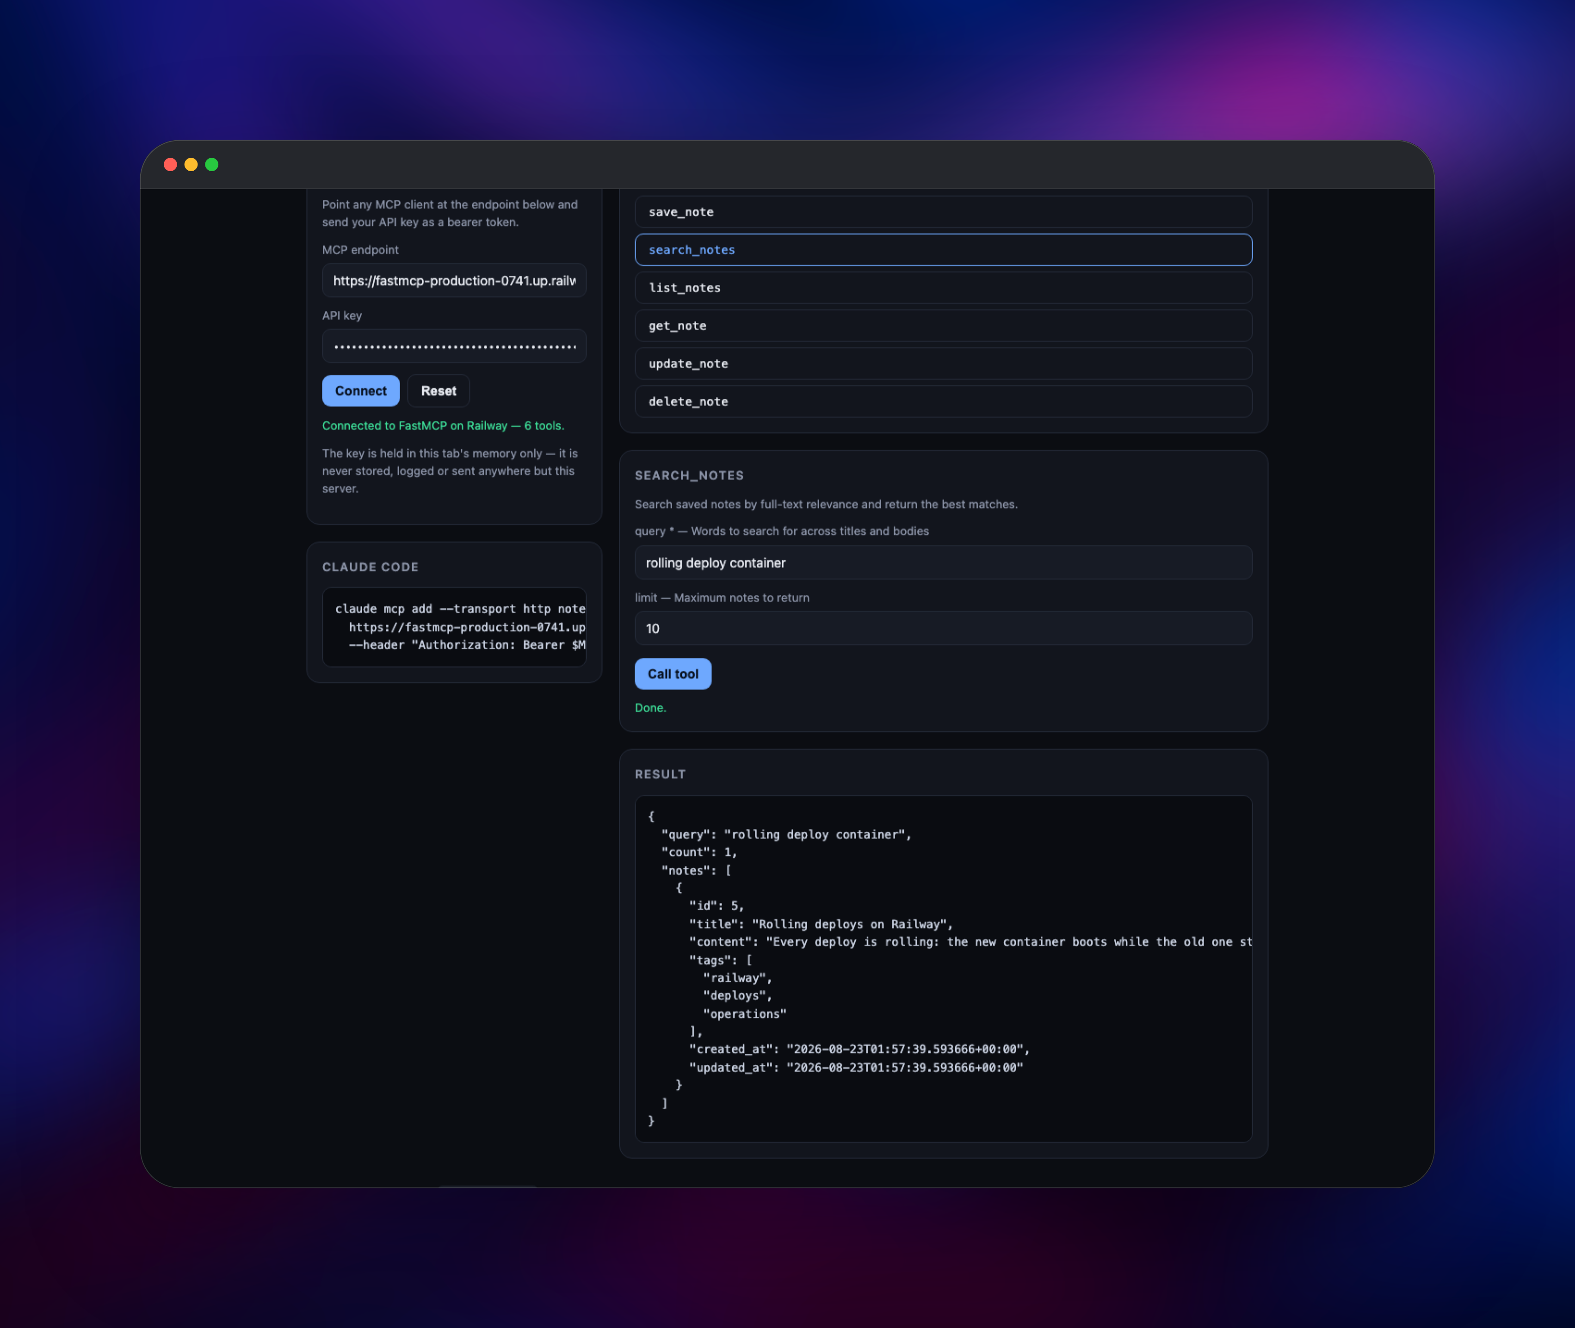1575x1328 pixels.
Task: Click the "deploys" tag in result
Action: [x=737, y=995]
